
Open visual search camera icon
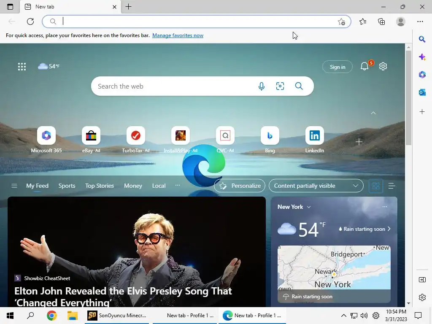pos(280,86)
